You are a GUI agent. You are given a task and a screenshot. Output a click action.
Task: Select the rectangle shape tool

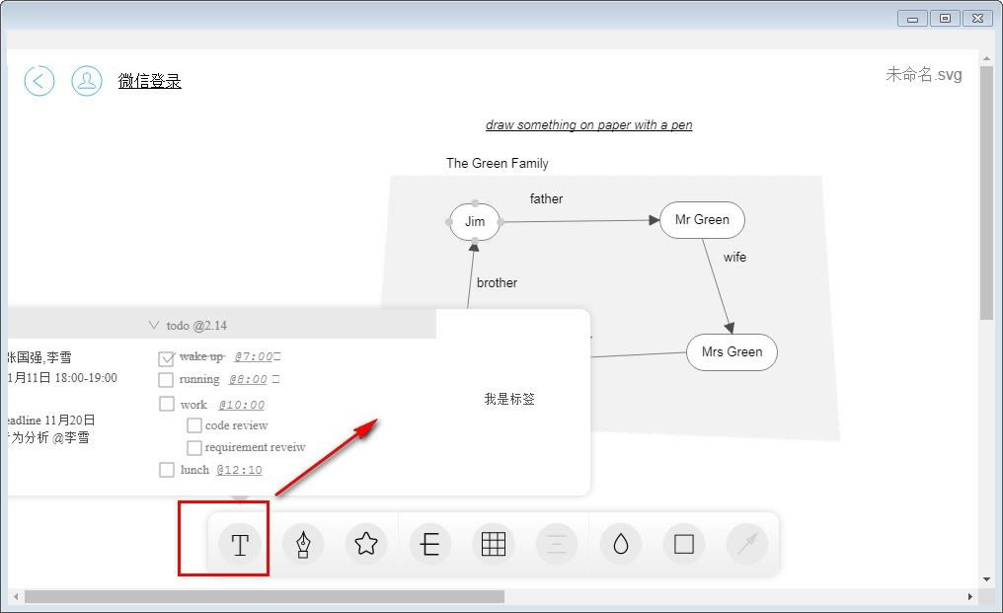(684, 545)
